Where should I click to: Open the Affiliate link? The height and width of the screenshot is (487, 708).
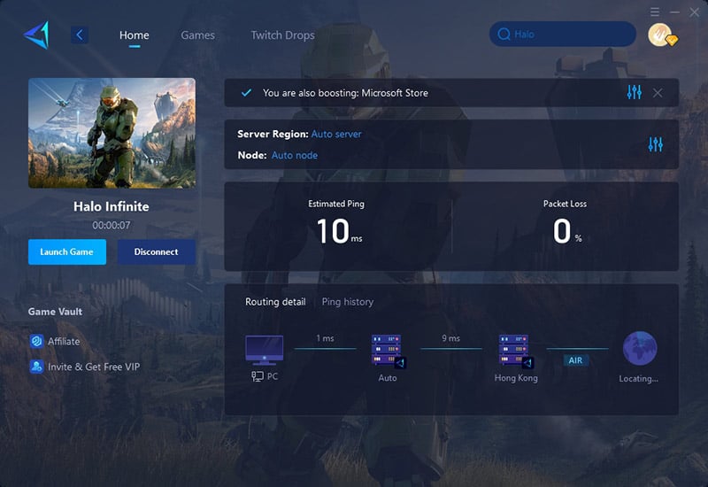[64, 341]
